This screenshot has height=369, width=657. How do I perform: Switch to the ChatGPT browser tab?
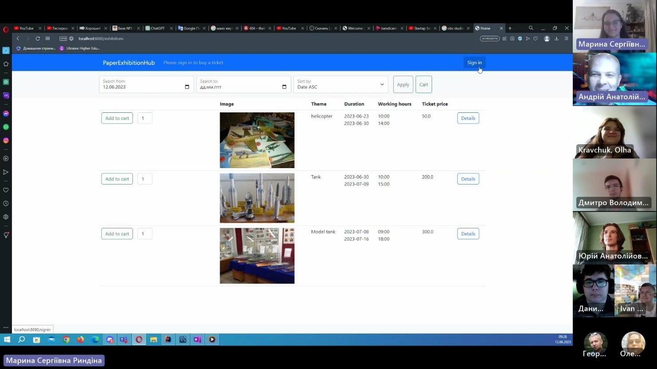pos(157,28)
